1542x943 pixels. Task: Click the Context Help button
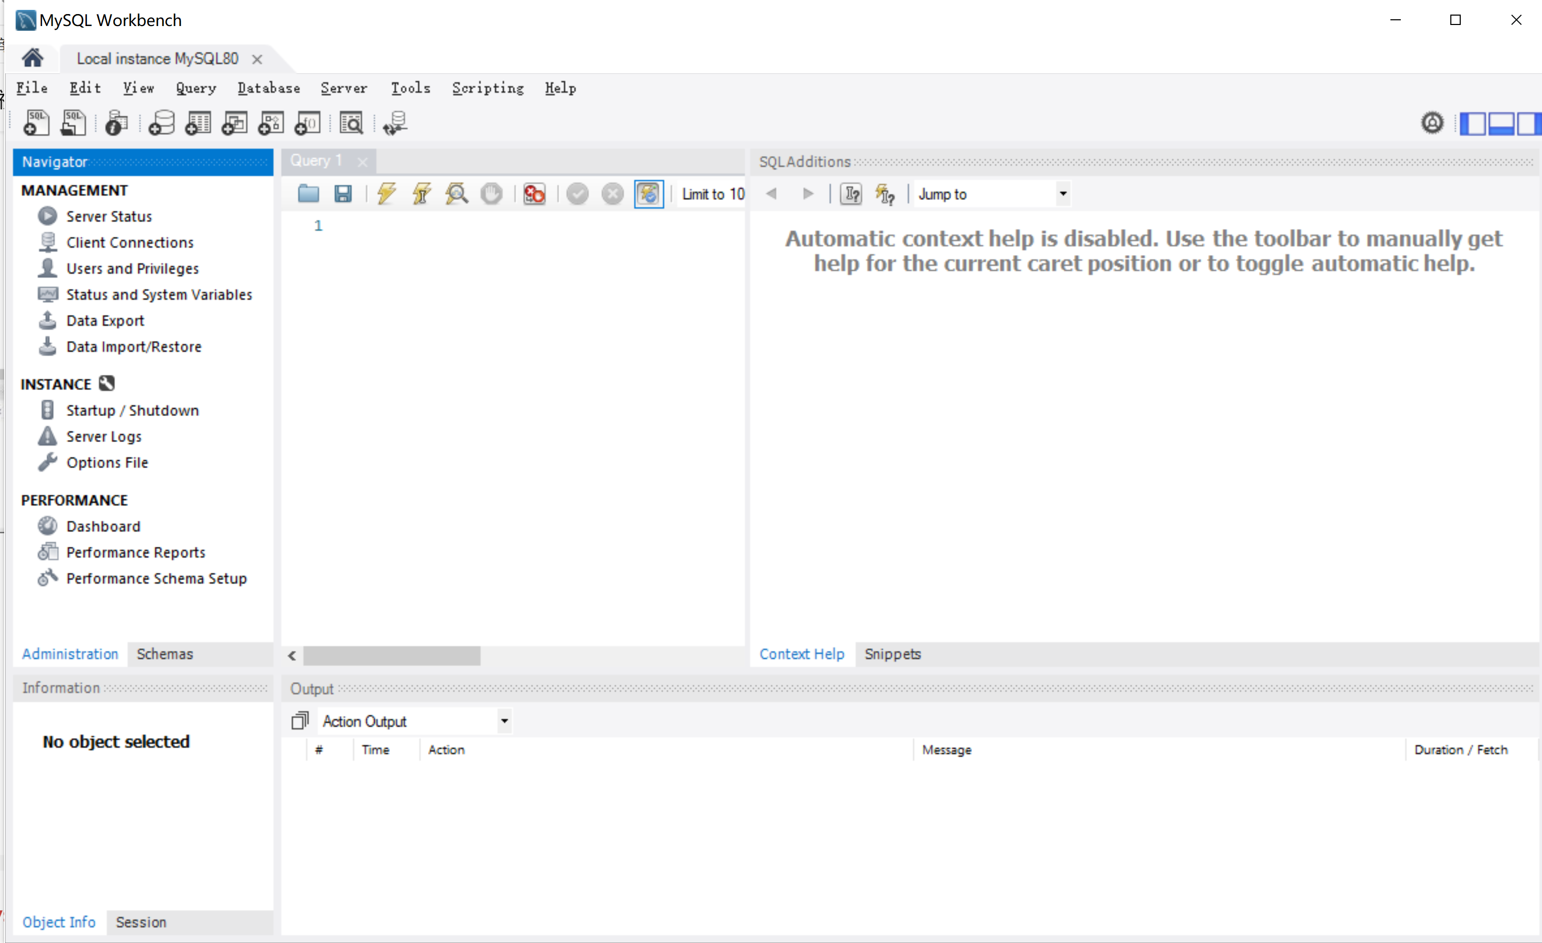click(x=800, y=653)
